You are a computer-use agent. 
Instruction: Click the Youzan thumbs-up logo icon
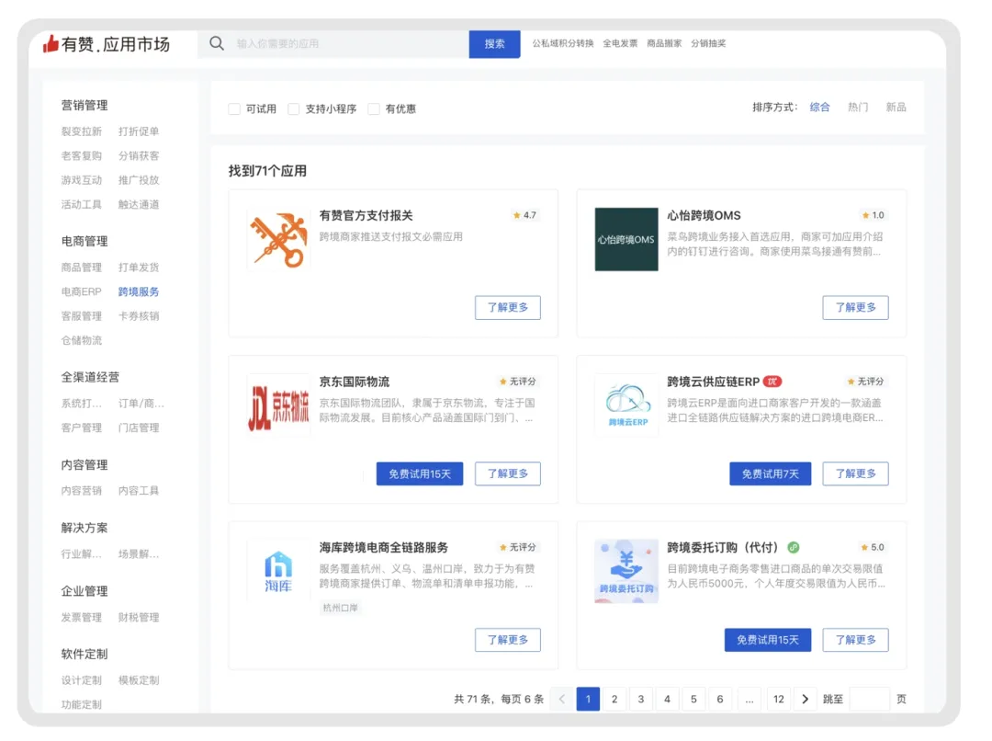coord(51,43)
